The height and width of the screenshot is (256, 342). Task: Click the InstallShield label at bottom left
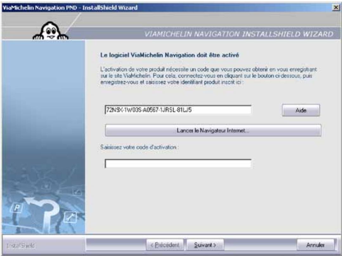coord(21,246)
